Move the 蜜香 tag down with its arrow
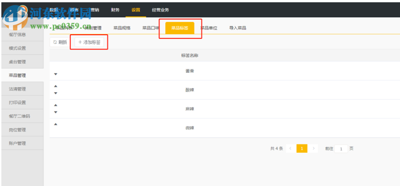The image size is (400, 186). pos(56,74)
